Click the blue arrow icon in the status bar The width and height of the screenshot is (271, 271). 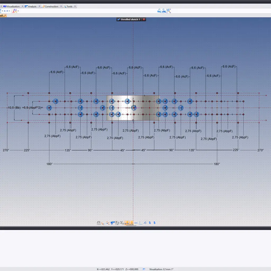pyautogui.click(x=144, y=269)
